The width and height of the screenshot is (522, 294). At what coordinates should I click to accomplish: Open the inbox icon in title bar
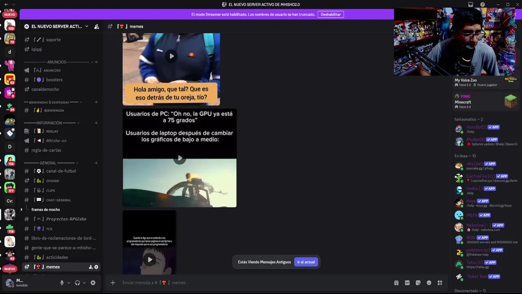[x=471, y=4]
